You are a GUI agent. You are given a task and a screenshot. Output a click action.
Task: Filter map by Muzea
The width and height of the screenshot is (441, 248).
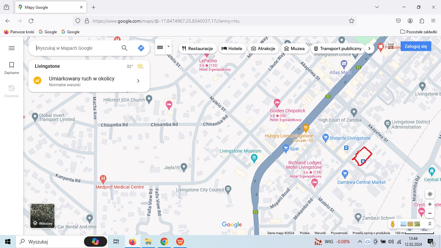pos(294,48)
